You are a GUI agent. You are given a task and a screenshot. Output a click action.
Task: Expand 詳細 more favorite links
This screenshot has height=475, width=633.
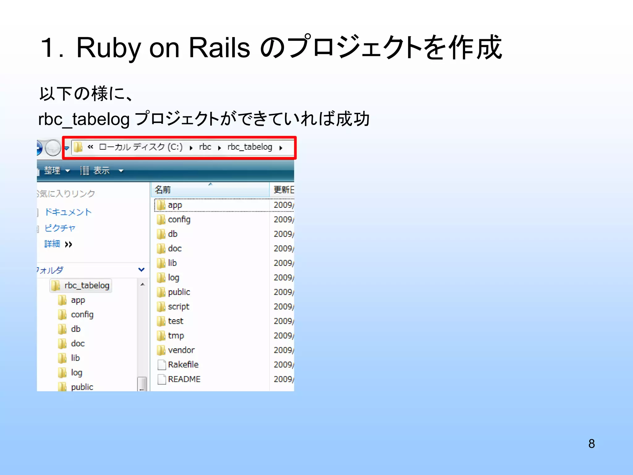click(x=58, y=244)
